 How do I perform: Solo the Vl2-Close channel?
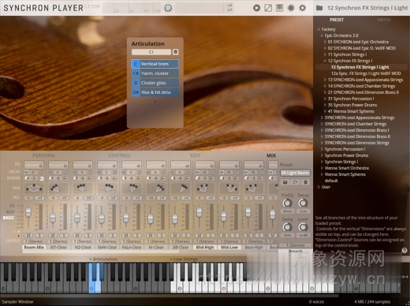pos(88,235)
